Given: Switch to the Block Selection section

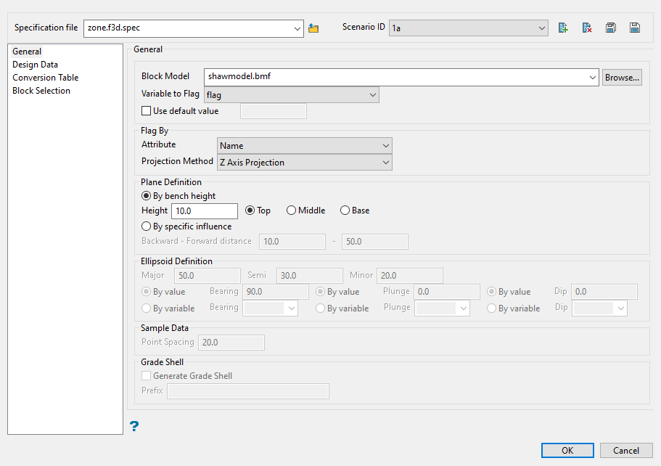Looking at the screenshot, I should (41, 91).
